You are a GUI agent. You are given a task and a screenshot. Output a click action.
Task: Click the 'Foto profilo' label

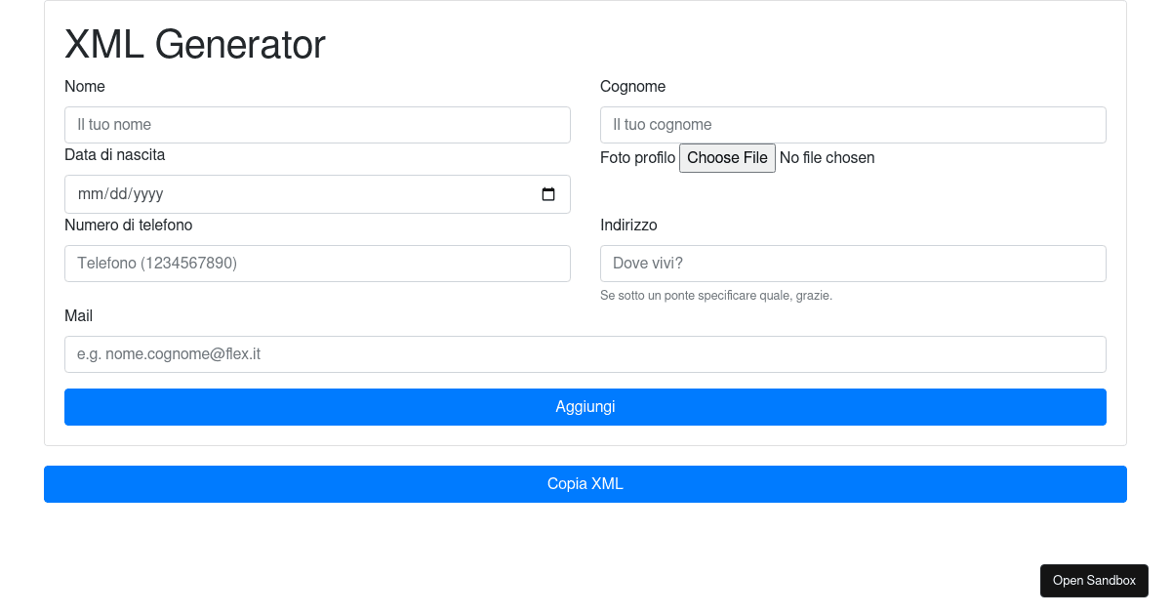click(x=637, y=158)
